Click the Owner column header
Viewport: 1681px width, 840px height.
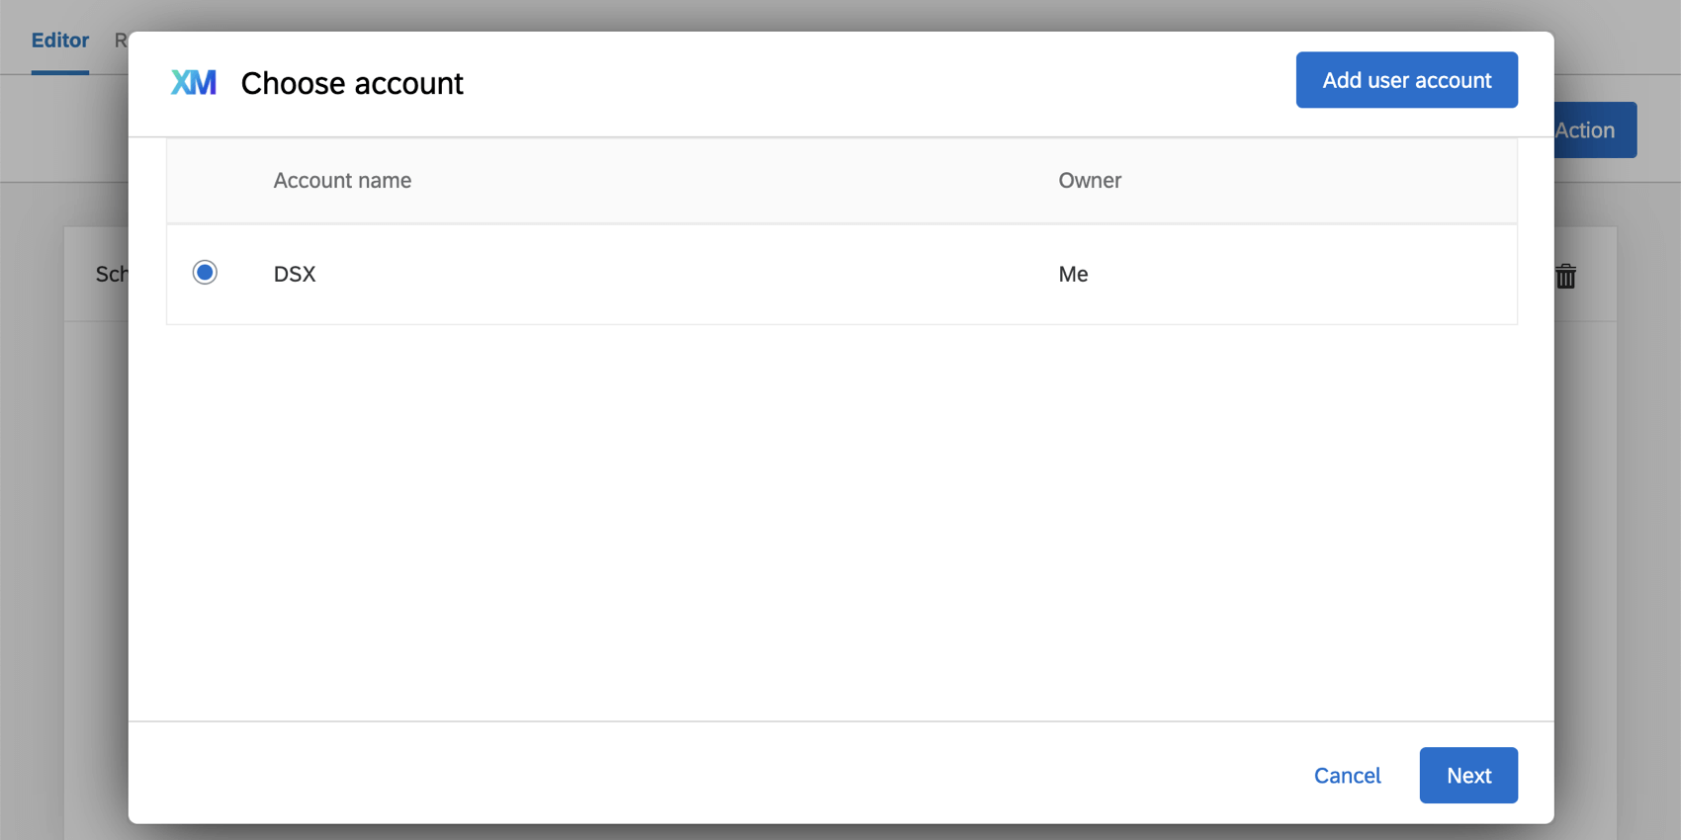click(x=1089, y=181)
